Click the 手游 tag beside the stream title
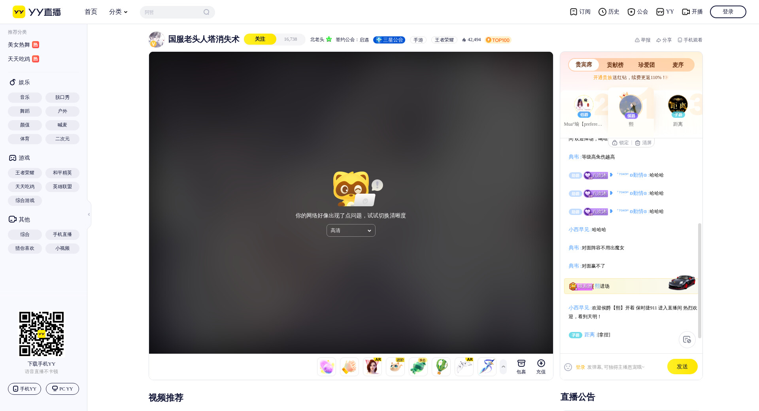This screenshot has height=411, width=759. [418, 40]
